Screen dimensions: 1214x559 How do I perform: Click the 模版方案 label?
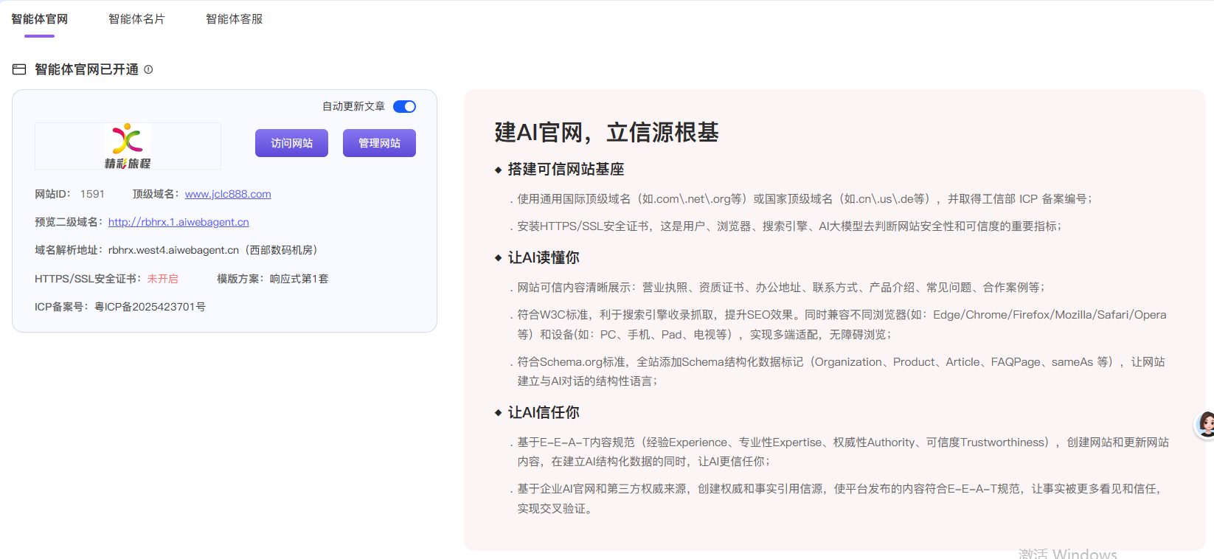click(x=240, y=279)
